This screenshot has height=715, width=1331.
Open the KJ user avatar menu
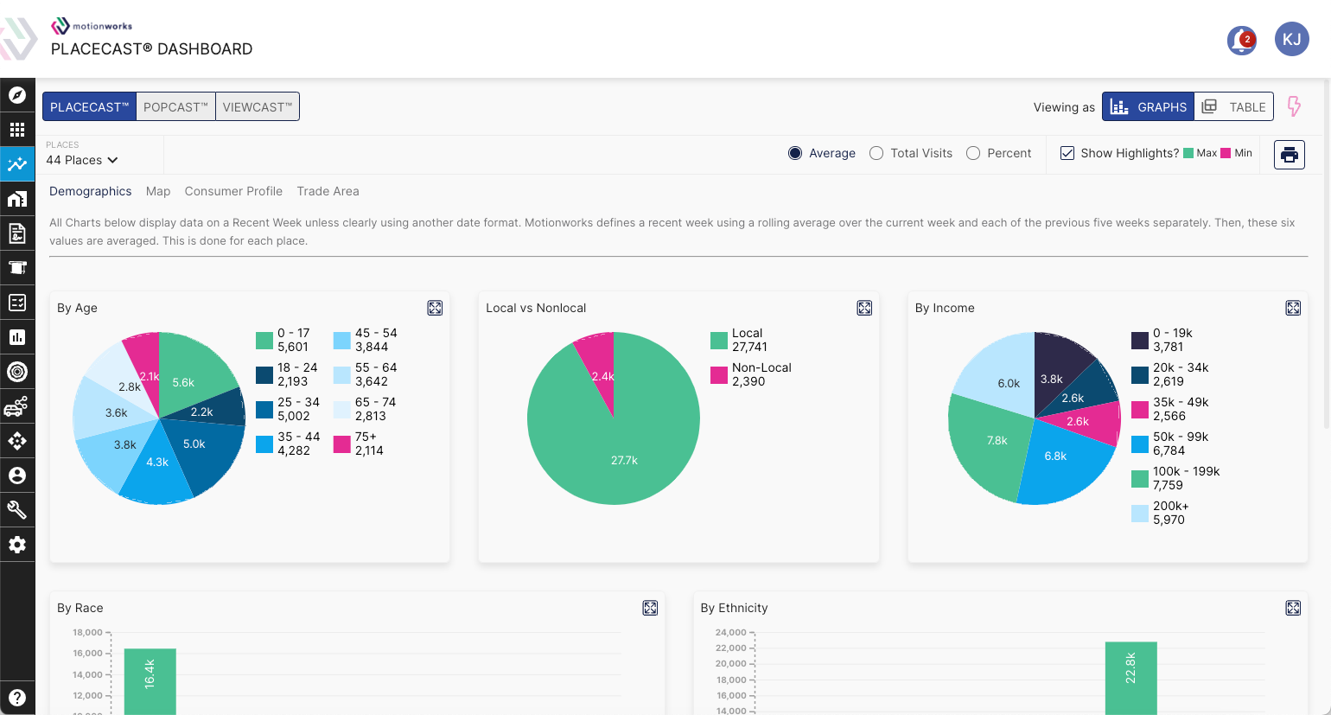(1292, 39)
